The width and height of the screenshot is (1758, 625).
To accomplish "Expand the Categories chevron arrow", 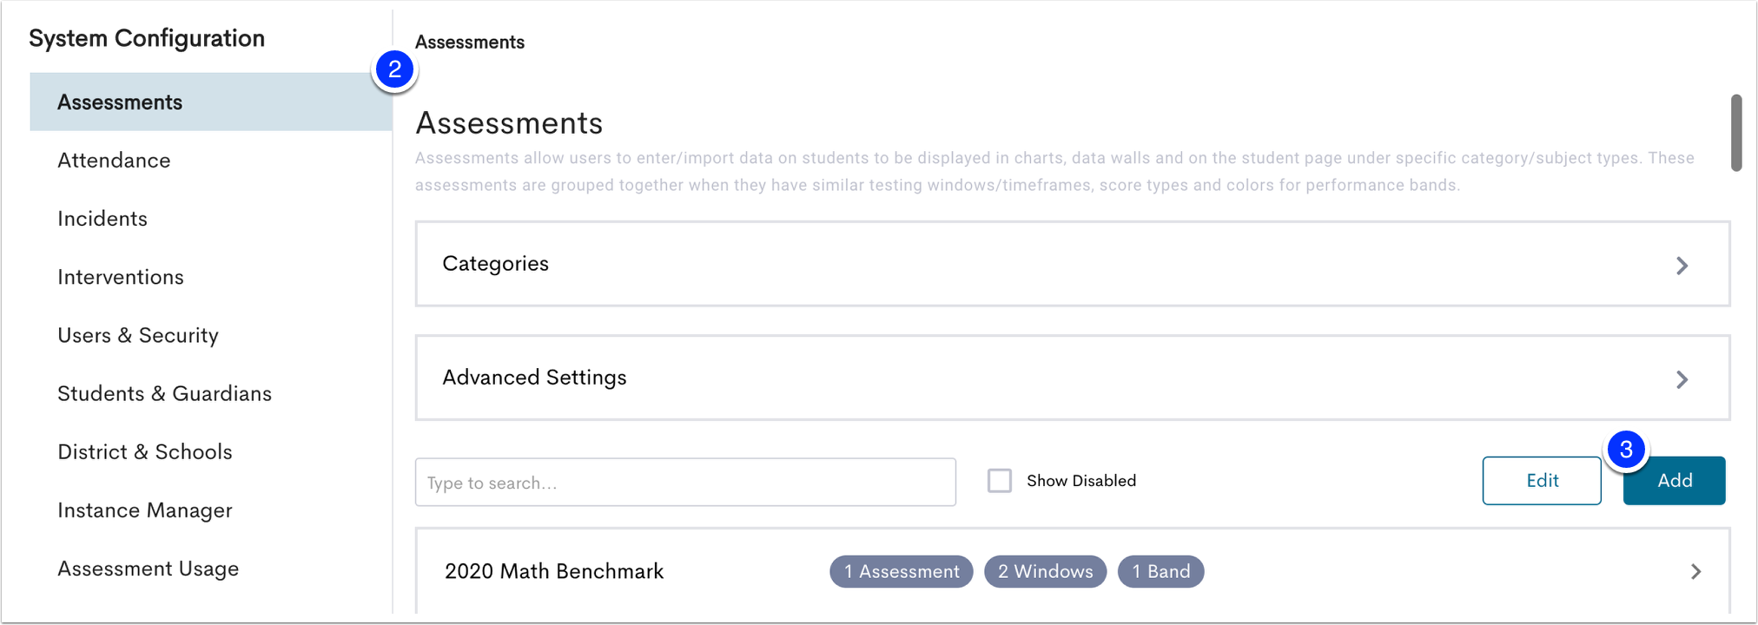I will [x=1682, y=266].
